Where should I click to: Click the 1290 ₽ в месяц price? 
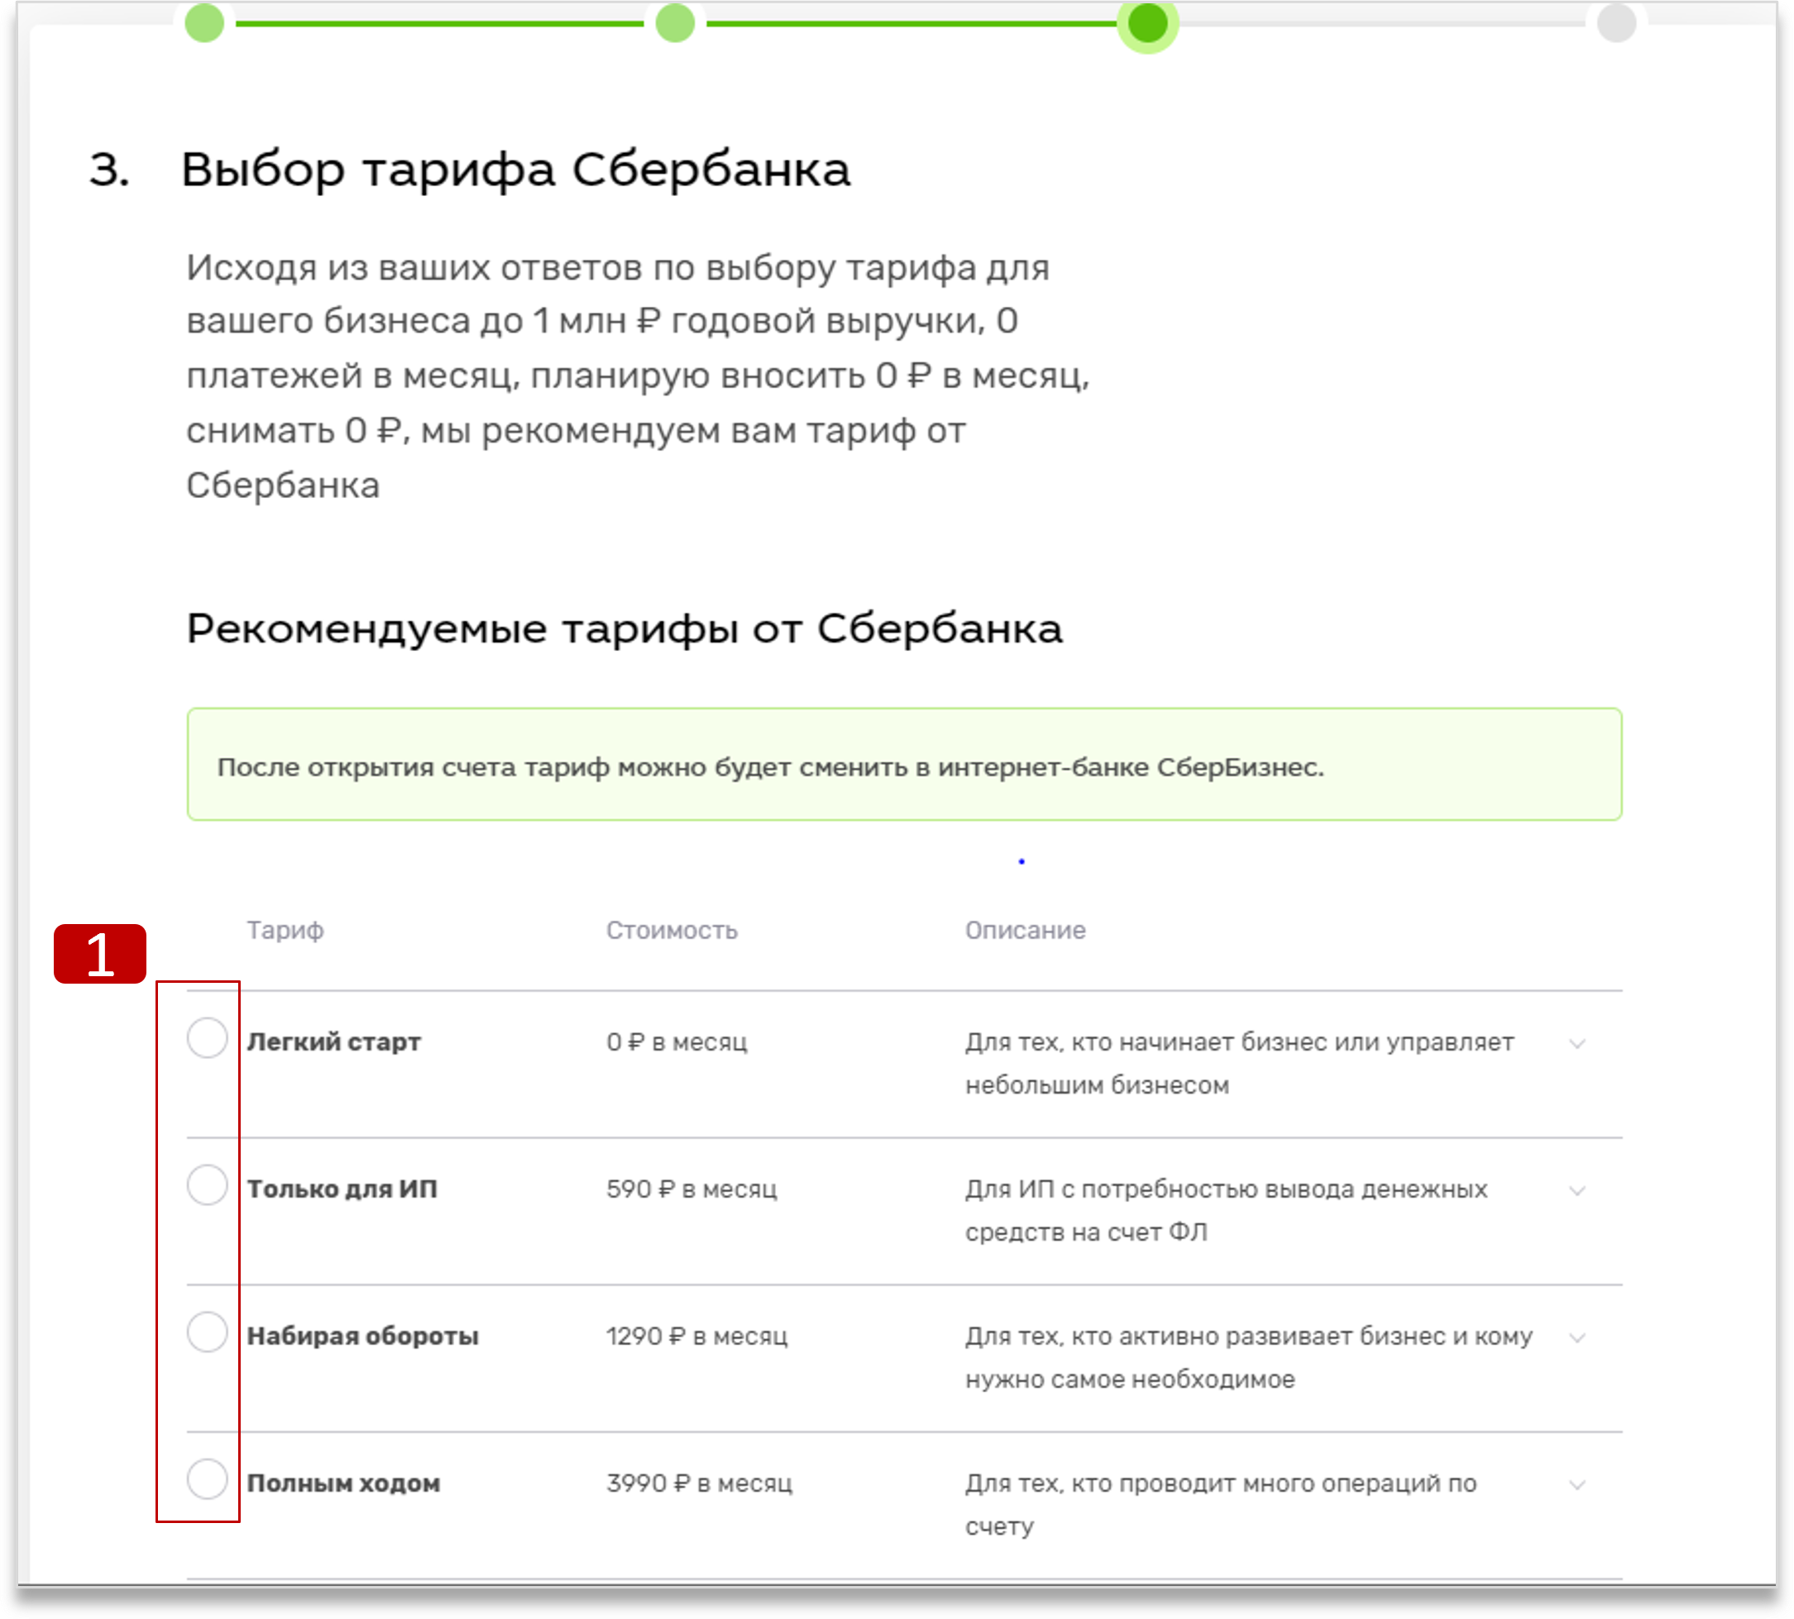tap(697, 1336)
